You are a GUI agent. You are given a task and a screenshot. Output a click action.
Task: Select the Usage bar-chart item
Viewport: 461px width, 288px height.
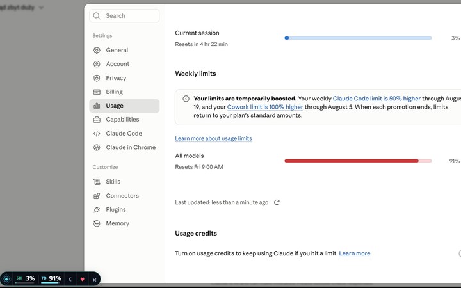(124, 106)
